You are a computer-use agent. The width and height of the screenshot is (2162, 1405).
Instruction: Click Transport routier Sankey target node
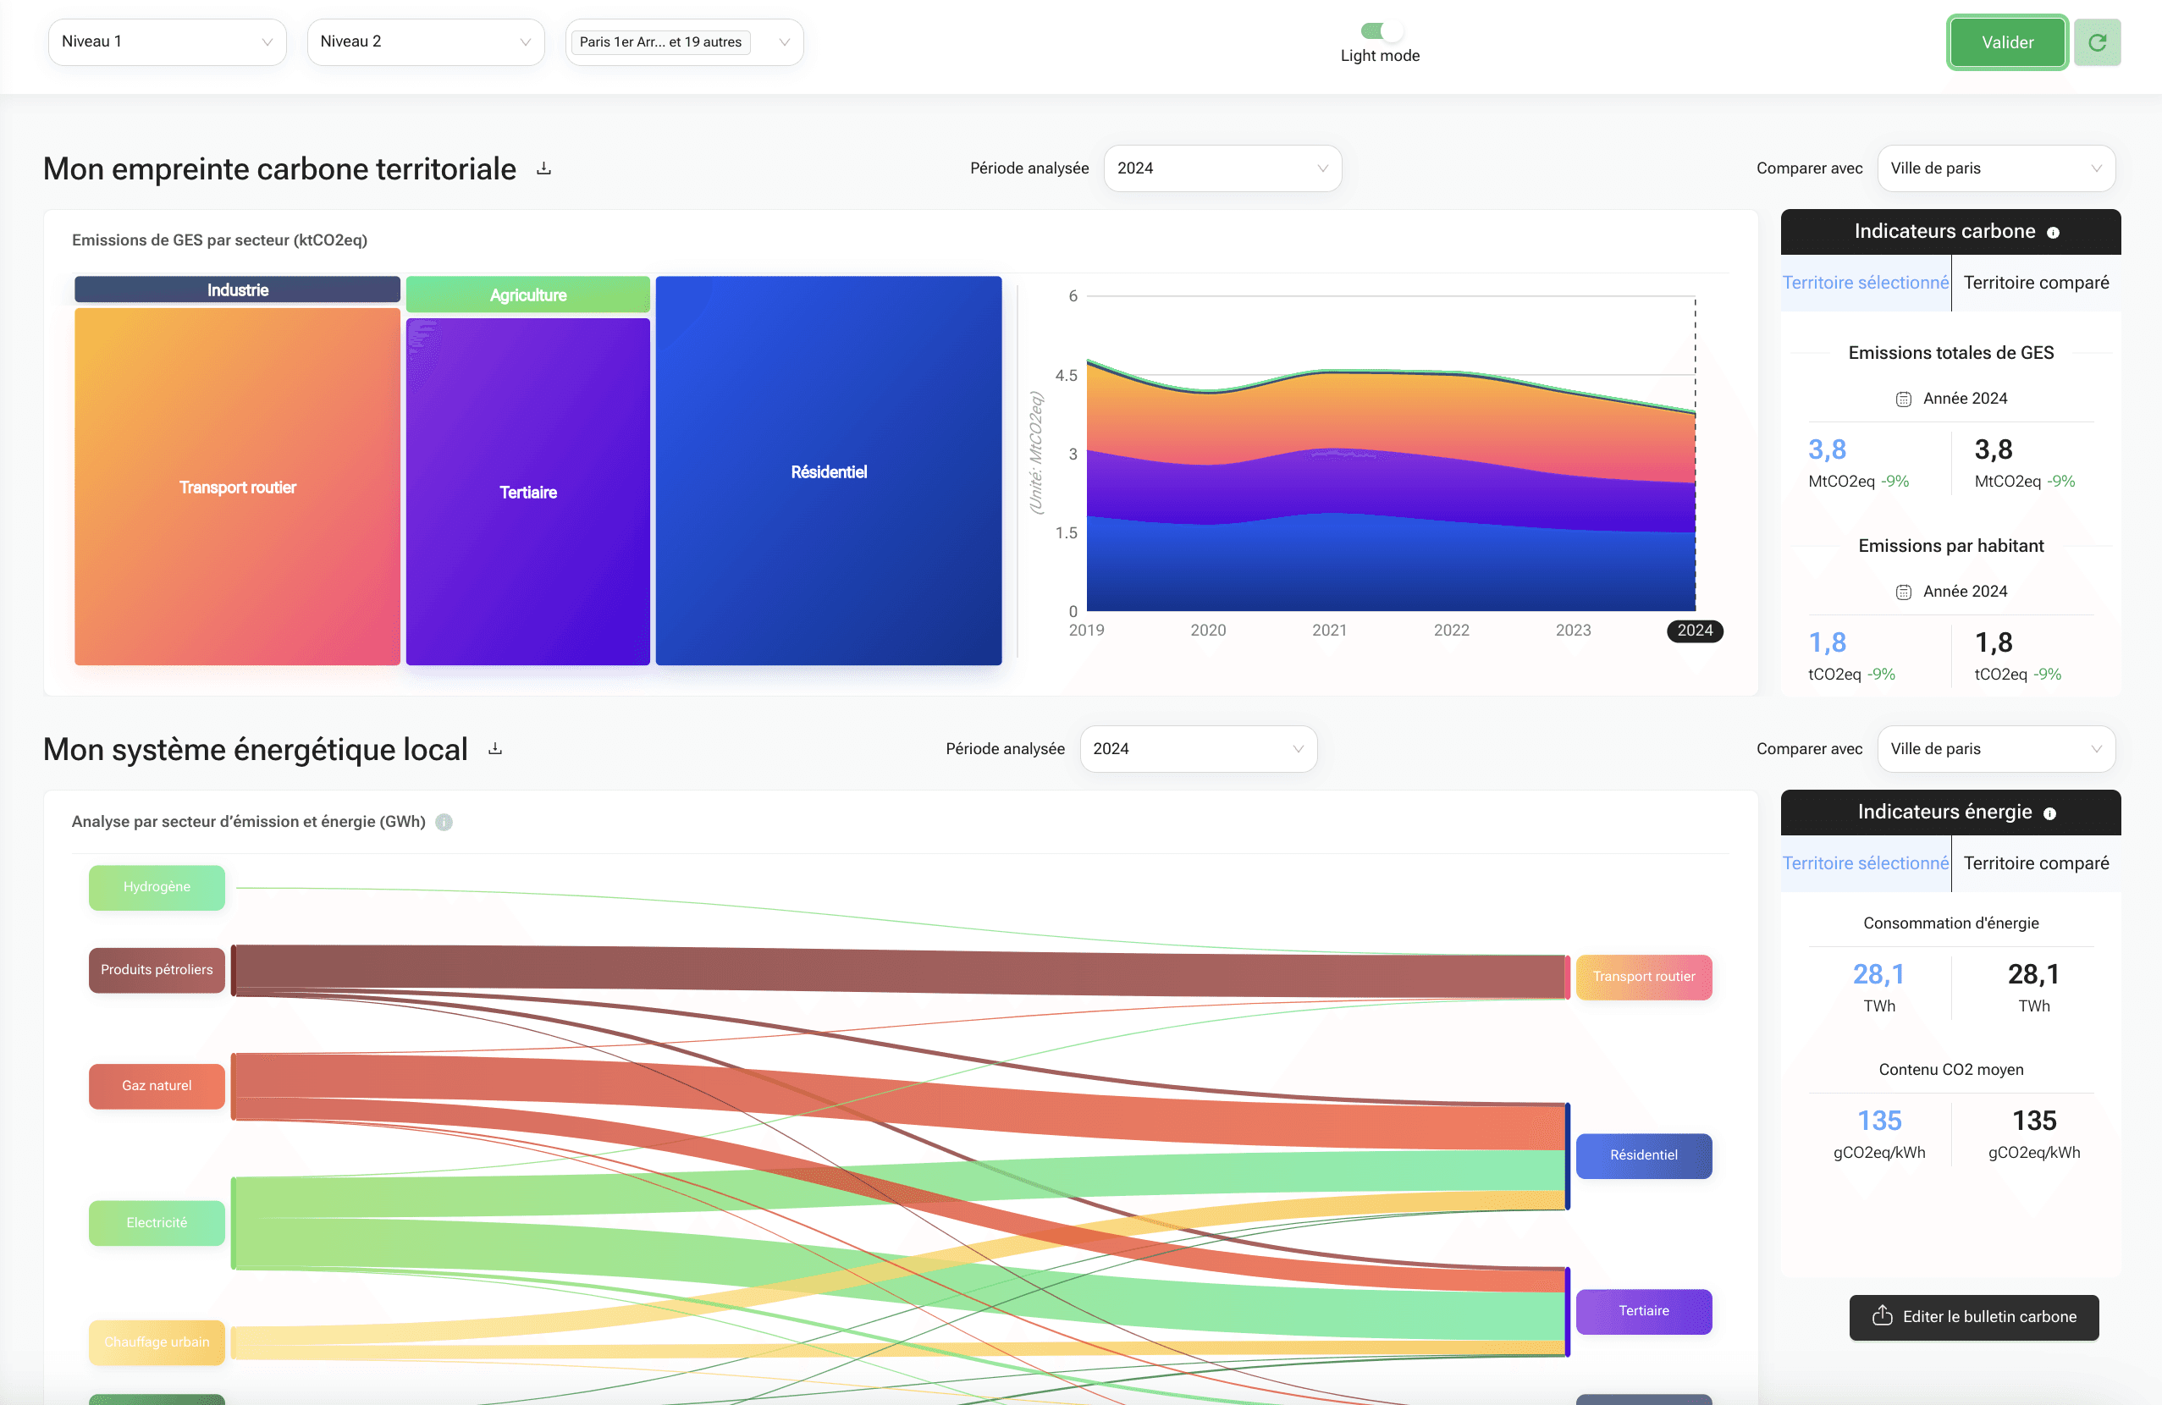(1643, 977)
